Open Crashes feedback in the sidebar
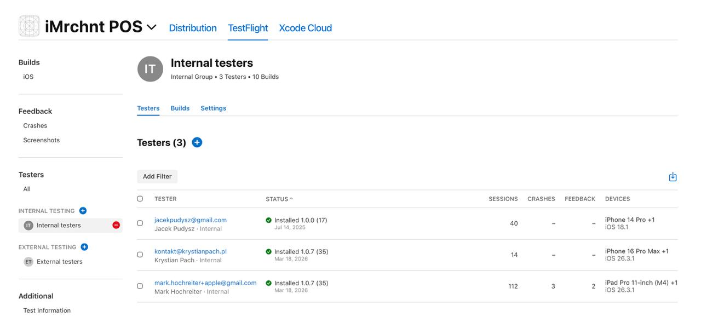This screenshot has height=317, width=701. 35,125
